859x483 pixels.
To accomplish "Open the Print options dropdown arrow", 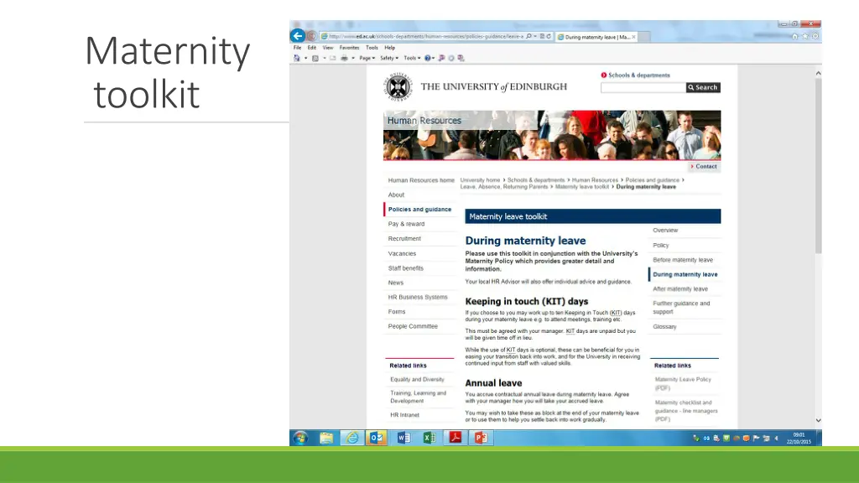I will coord(353,58).
